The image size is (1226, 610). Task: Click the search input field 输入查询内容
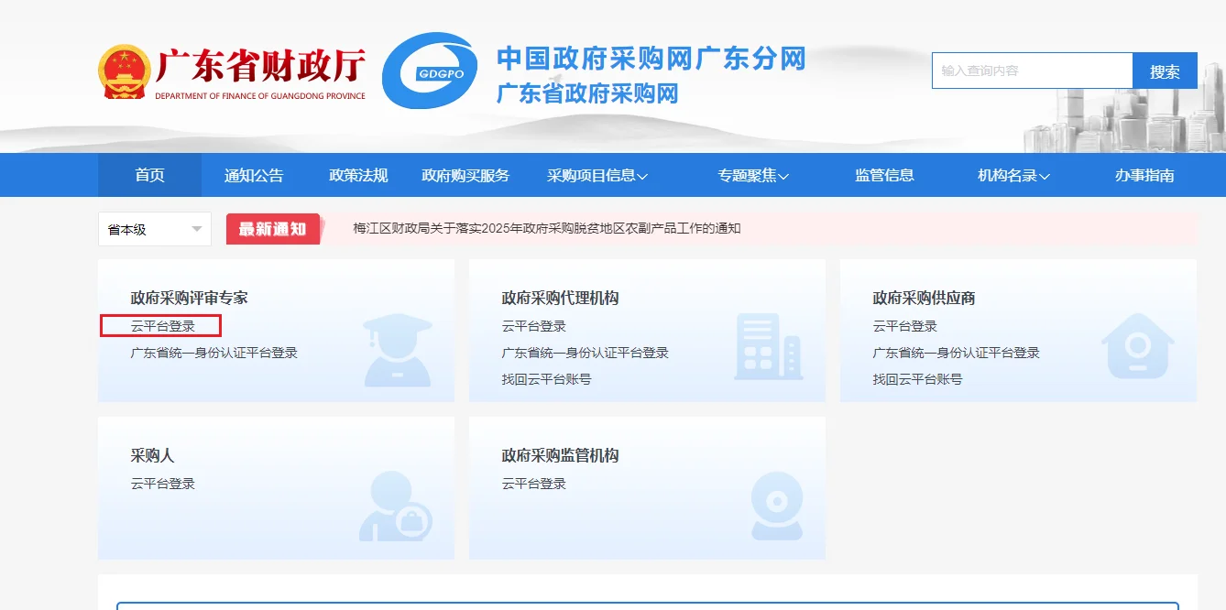1032,70
